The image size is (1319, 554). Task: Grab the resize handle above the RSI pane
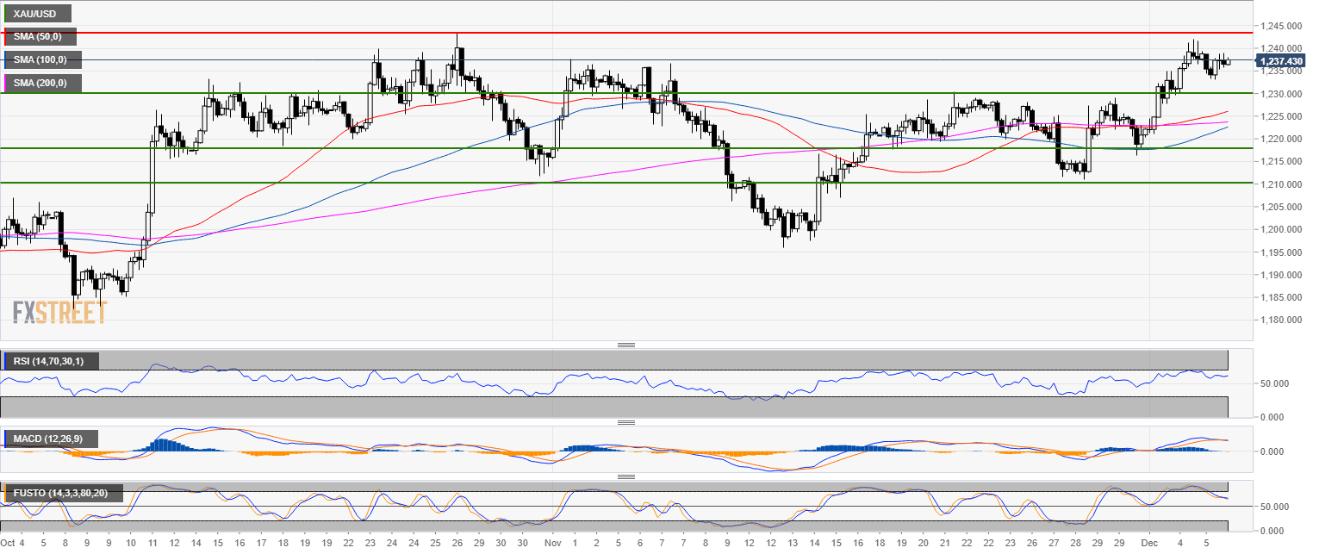[626, 345]
